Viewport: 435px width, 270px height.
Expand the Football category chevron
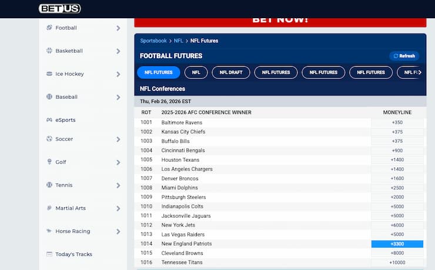[118, 28]
